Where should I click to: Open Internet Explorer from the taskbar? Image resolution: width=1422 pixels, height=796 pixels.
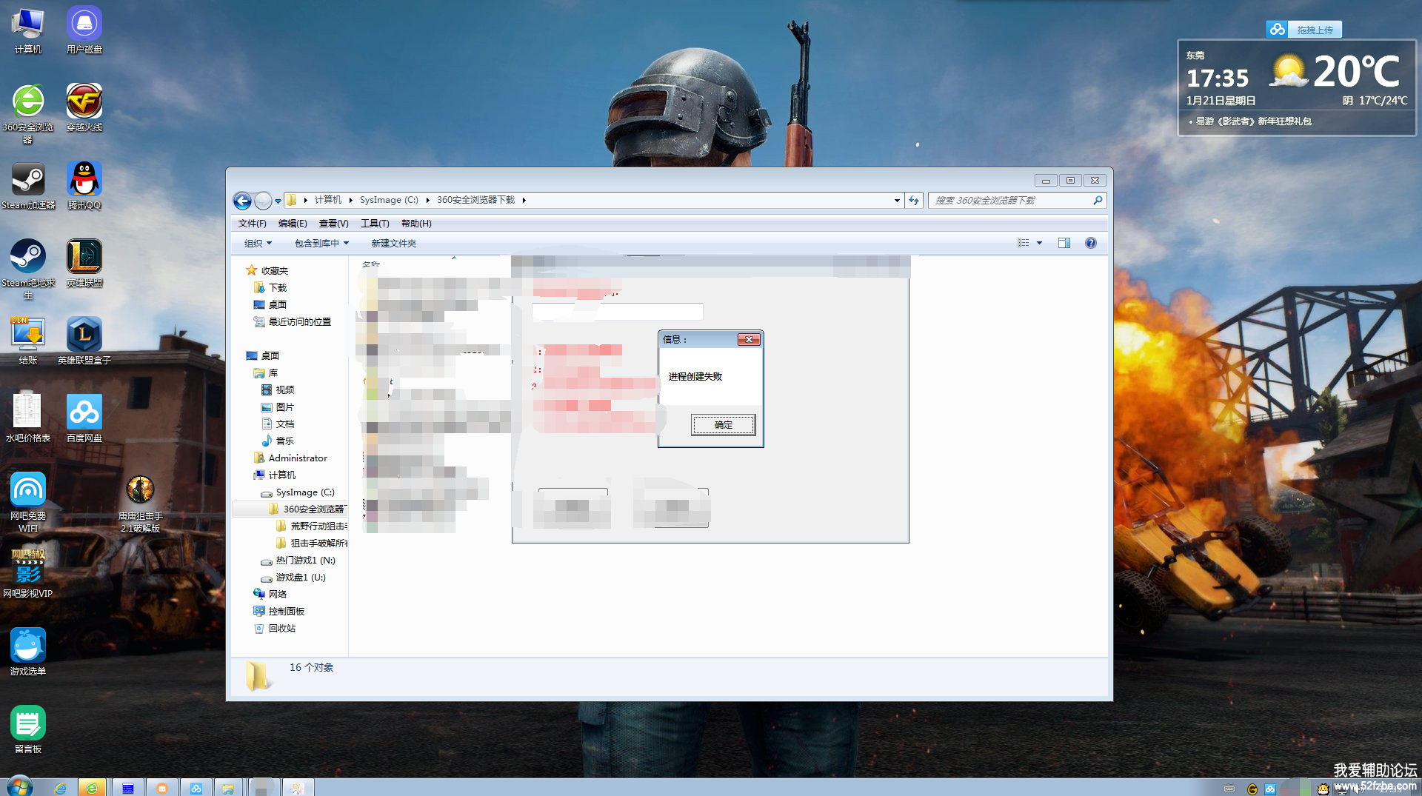60,789
